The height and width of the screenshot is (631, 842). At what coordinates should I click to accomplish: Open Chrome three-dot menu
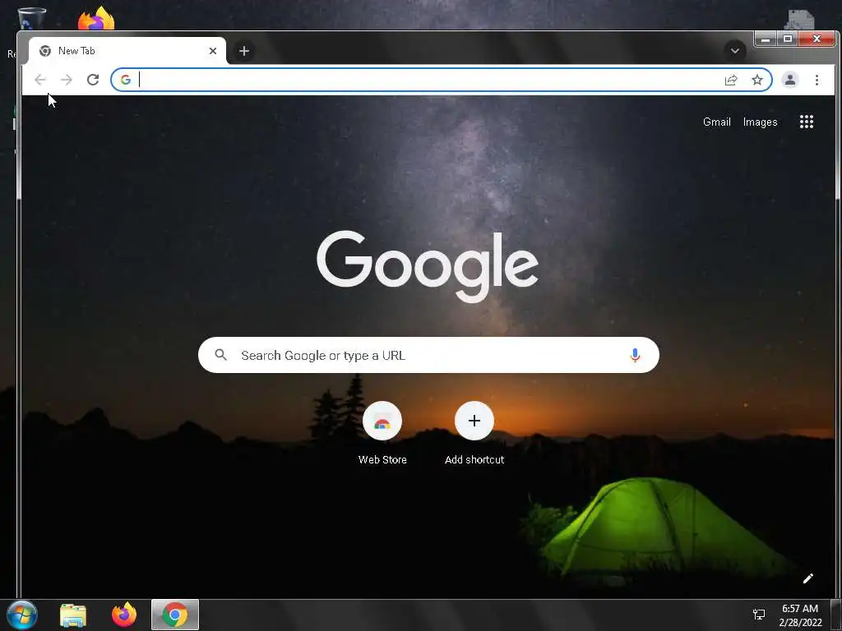[x=817, y=80]
